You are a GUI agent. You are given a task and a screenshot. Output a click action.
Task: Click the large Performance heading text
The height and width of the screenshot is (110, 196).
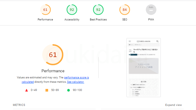53,71
